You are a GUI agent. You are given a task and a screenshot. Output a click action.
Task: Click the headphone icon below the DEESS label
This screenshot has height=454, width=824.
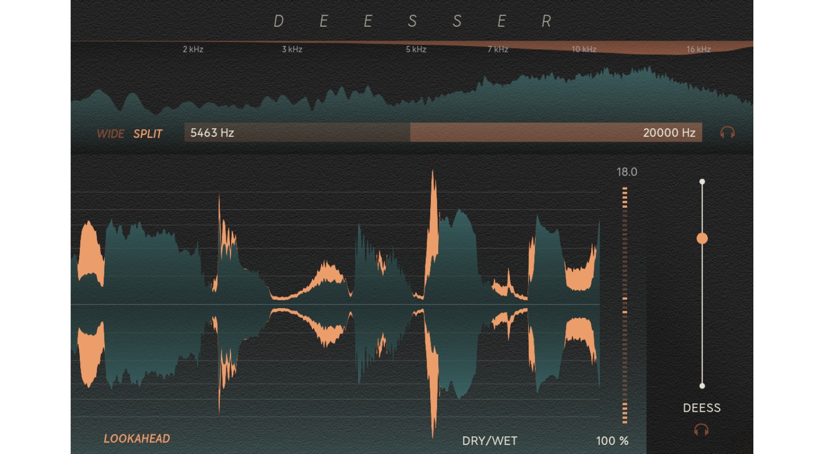(x=701, y=430)
